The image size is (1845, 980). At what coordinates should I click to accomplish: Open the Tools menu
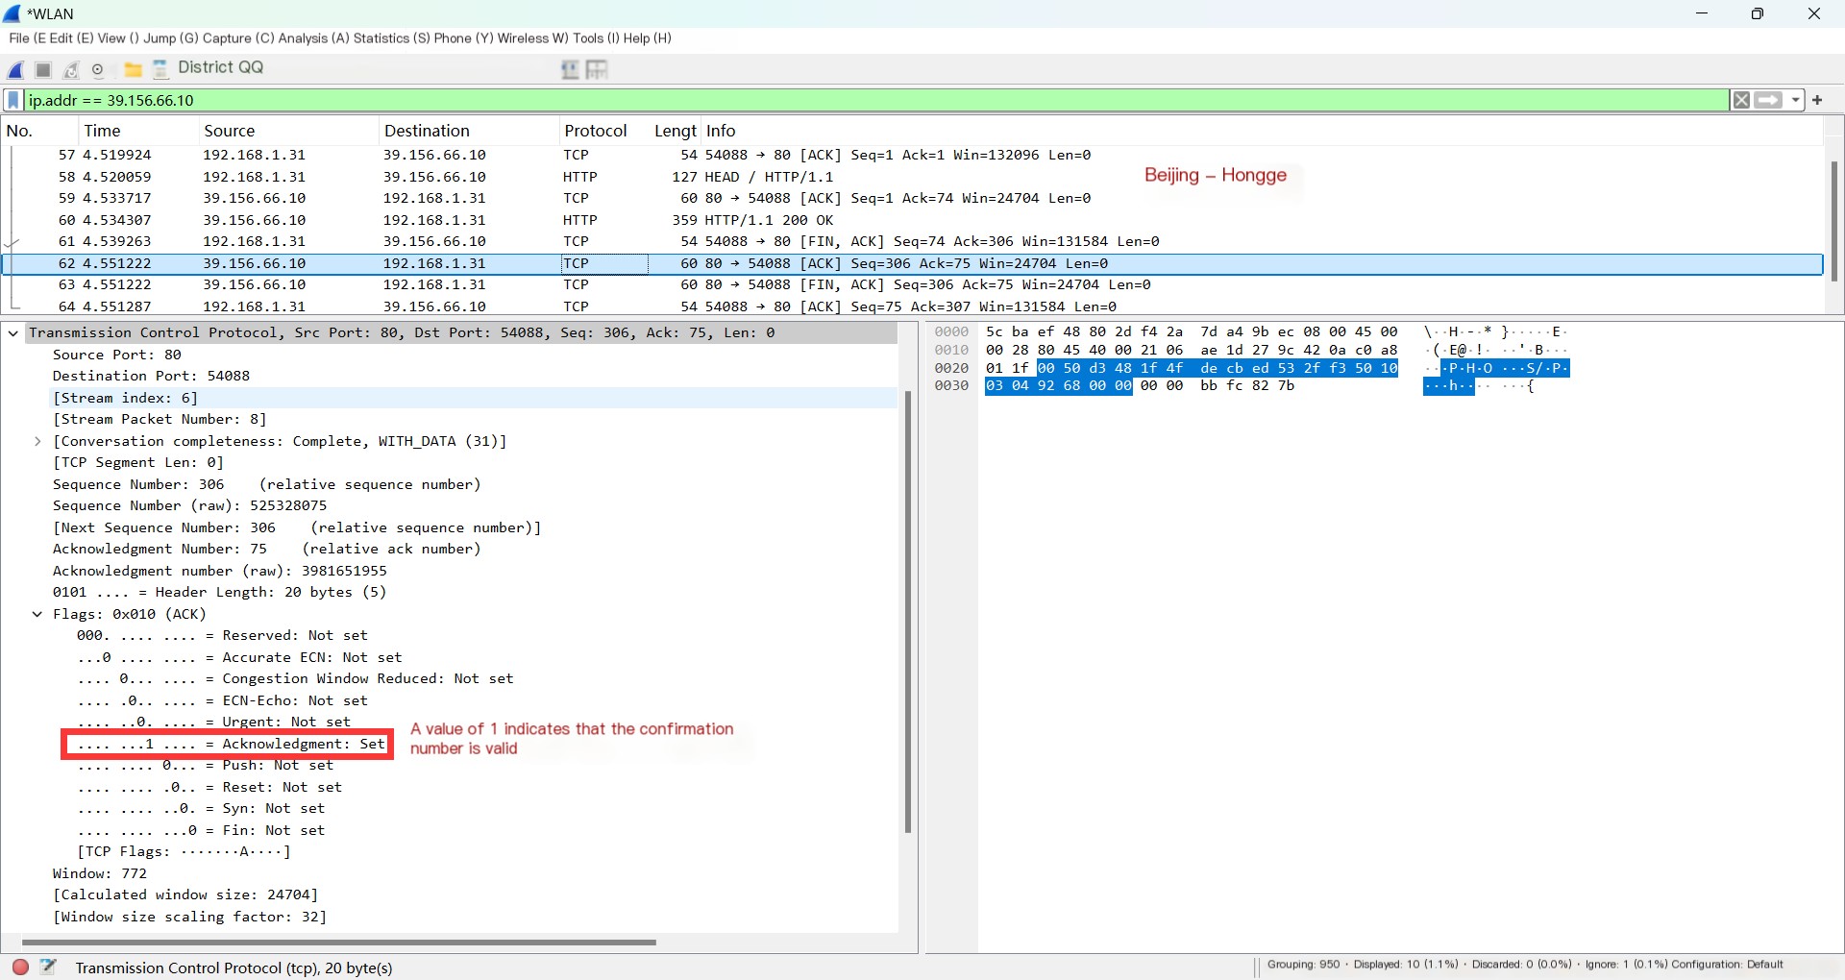tap(596, 38)
